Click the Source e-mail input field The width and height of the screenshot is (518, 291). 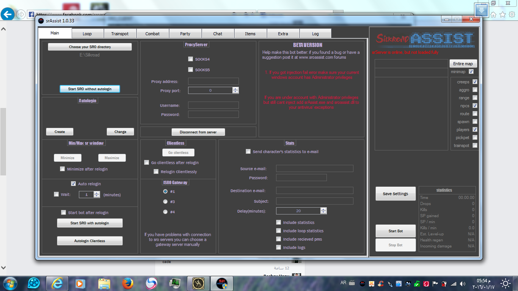pyautogui.click(x=315, y=169)
